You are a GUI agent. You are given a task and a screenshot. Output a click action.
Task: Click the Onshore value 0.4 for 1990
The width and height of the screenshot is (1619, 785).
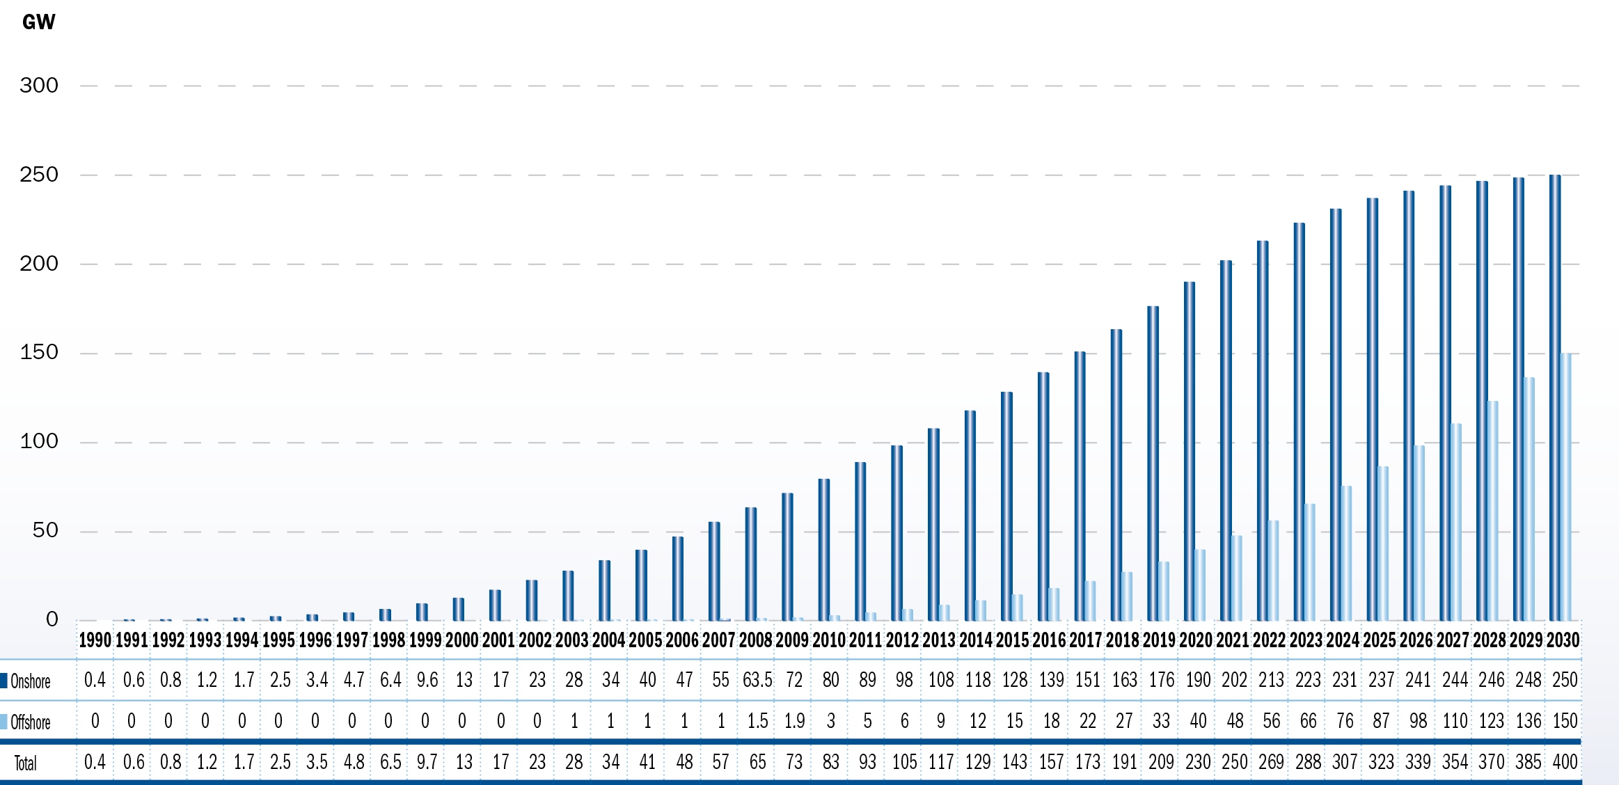tap(95, 680)
